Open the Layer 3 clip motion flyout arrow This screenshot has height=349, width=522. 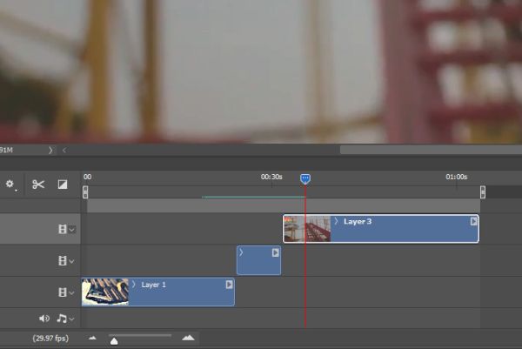click(x=473, y=221)
